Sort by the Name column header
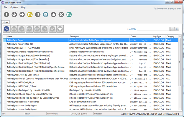Screen dimensions: 184x117 [37, 36]
